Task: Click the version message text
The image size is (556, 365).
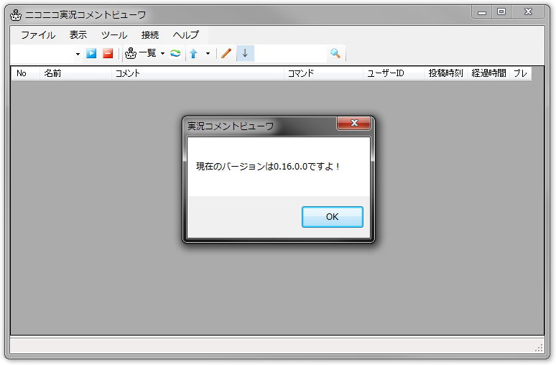Action: [x=268, y=167]
